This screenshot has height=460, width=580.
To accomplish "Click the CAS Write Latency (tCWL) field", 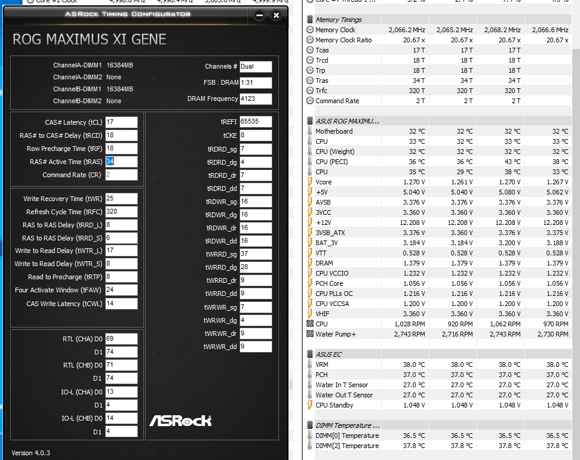I will coord(121,303).
